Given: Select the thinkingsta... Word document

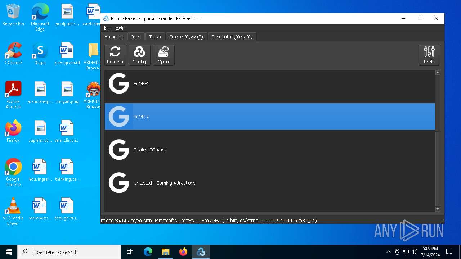Looking at the screenshot, I should [x=67, y=170].
